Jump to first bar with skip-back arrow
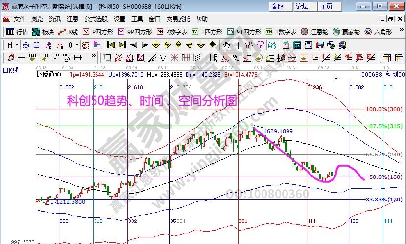406x244 pixels. tap(111, 45)
